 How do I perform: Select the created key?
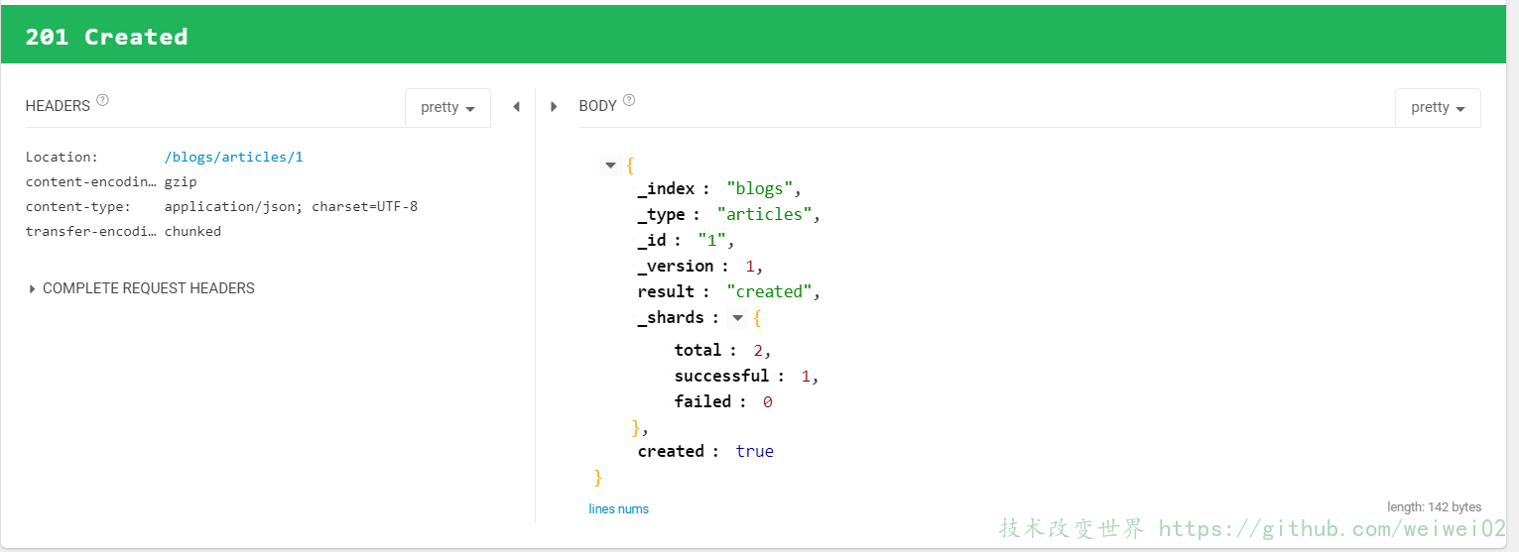pos(671,451)
